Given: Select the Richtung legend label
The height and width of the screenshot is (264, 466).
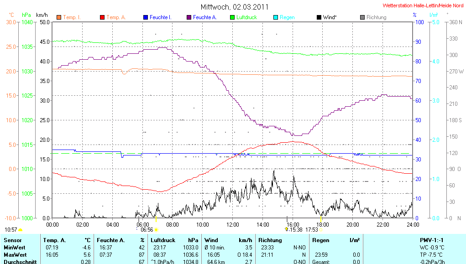Looking at the screenshot, I should tap(376, 17).
